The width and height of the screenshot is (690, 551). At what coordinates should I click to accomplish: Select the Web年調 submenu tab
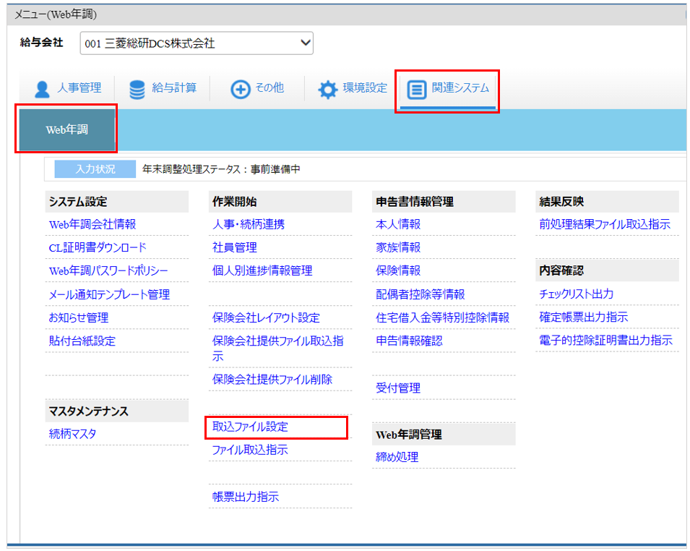[67, 129]
